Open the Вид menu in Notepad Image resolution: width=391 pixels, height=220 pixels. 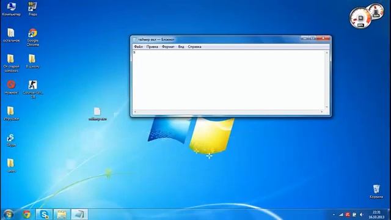click(181, 46)
